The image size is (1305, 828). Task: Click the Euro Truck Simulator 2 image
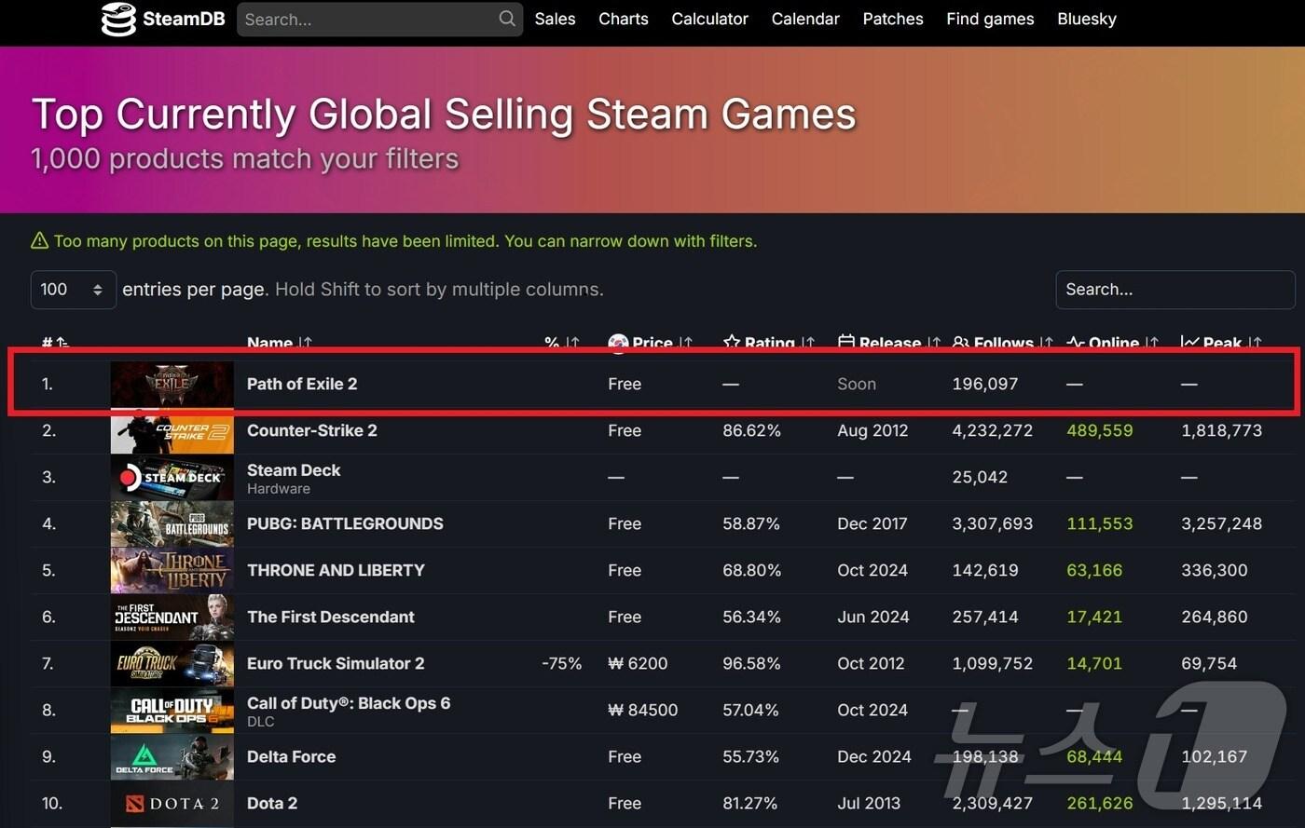tap(172, 663)
